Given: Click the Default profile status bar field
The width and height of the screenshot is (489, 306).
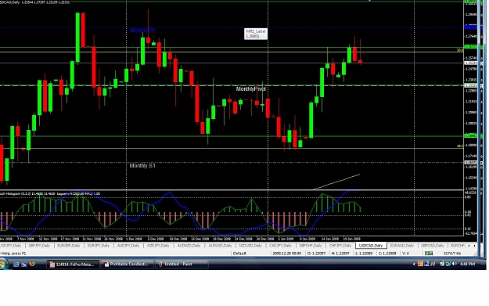Looking at the screenshot, I should click(239, 254).
